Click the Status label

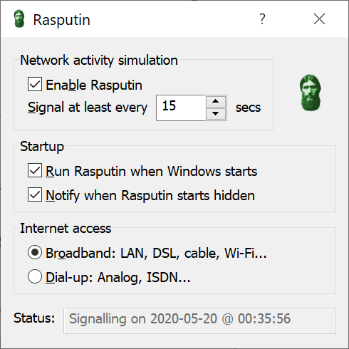tap(34, 318)
